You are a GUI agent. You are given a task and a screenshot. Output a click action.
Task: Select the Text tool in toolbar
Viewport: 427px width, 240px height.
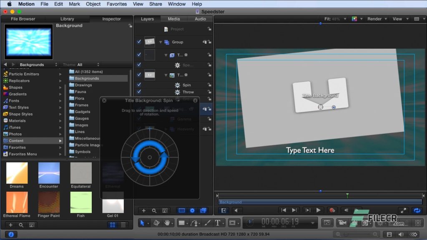[x=217, y=223]
